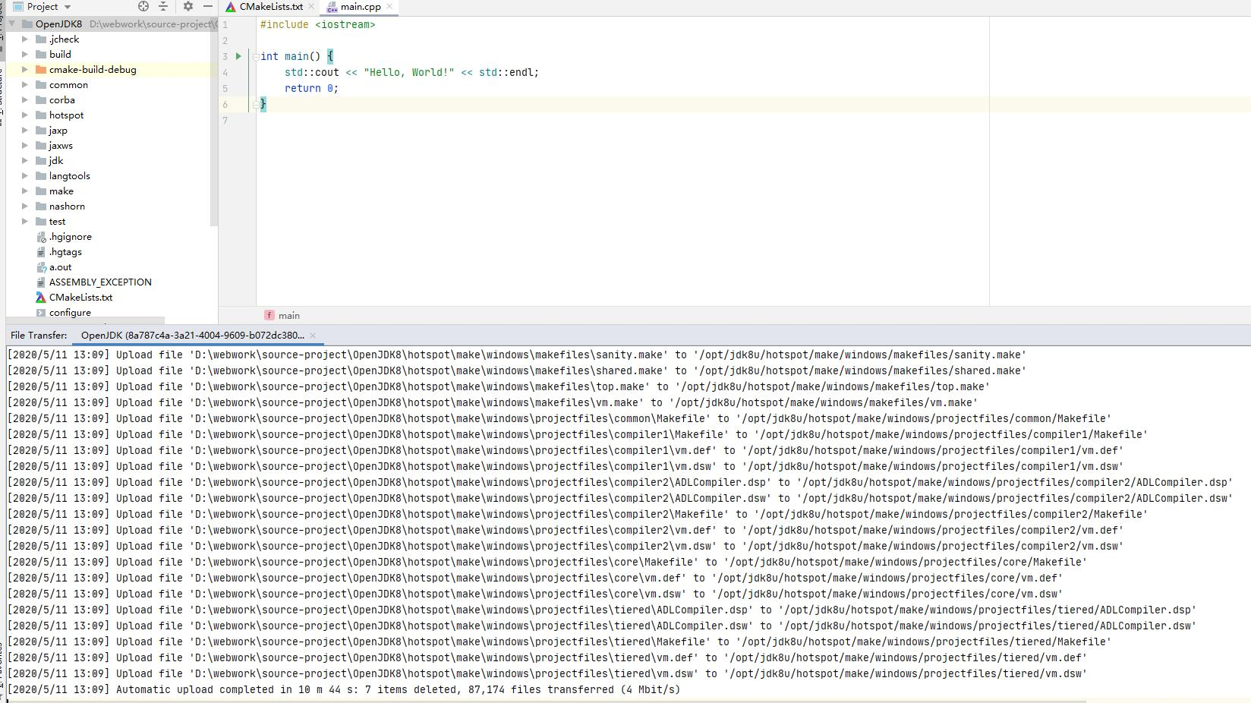Select the langtools folder in tree

(x=70, y=175)
